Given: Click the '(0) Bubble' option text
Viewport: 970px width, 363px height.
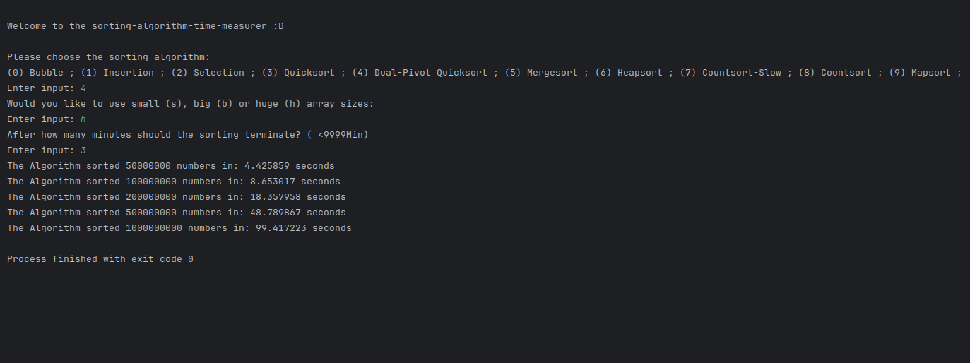Looking at the screenshot, I should (35, 73).
